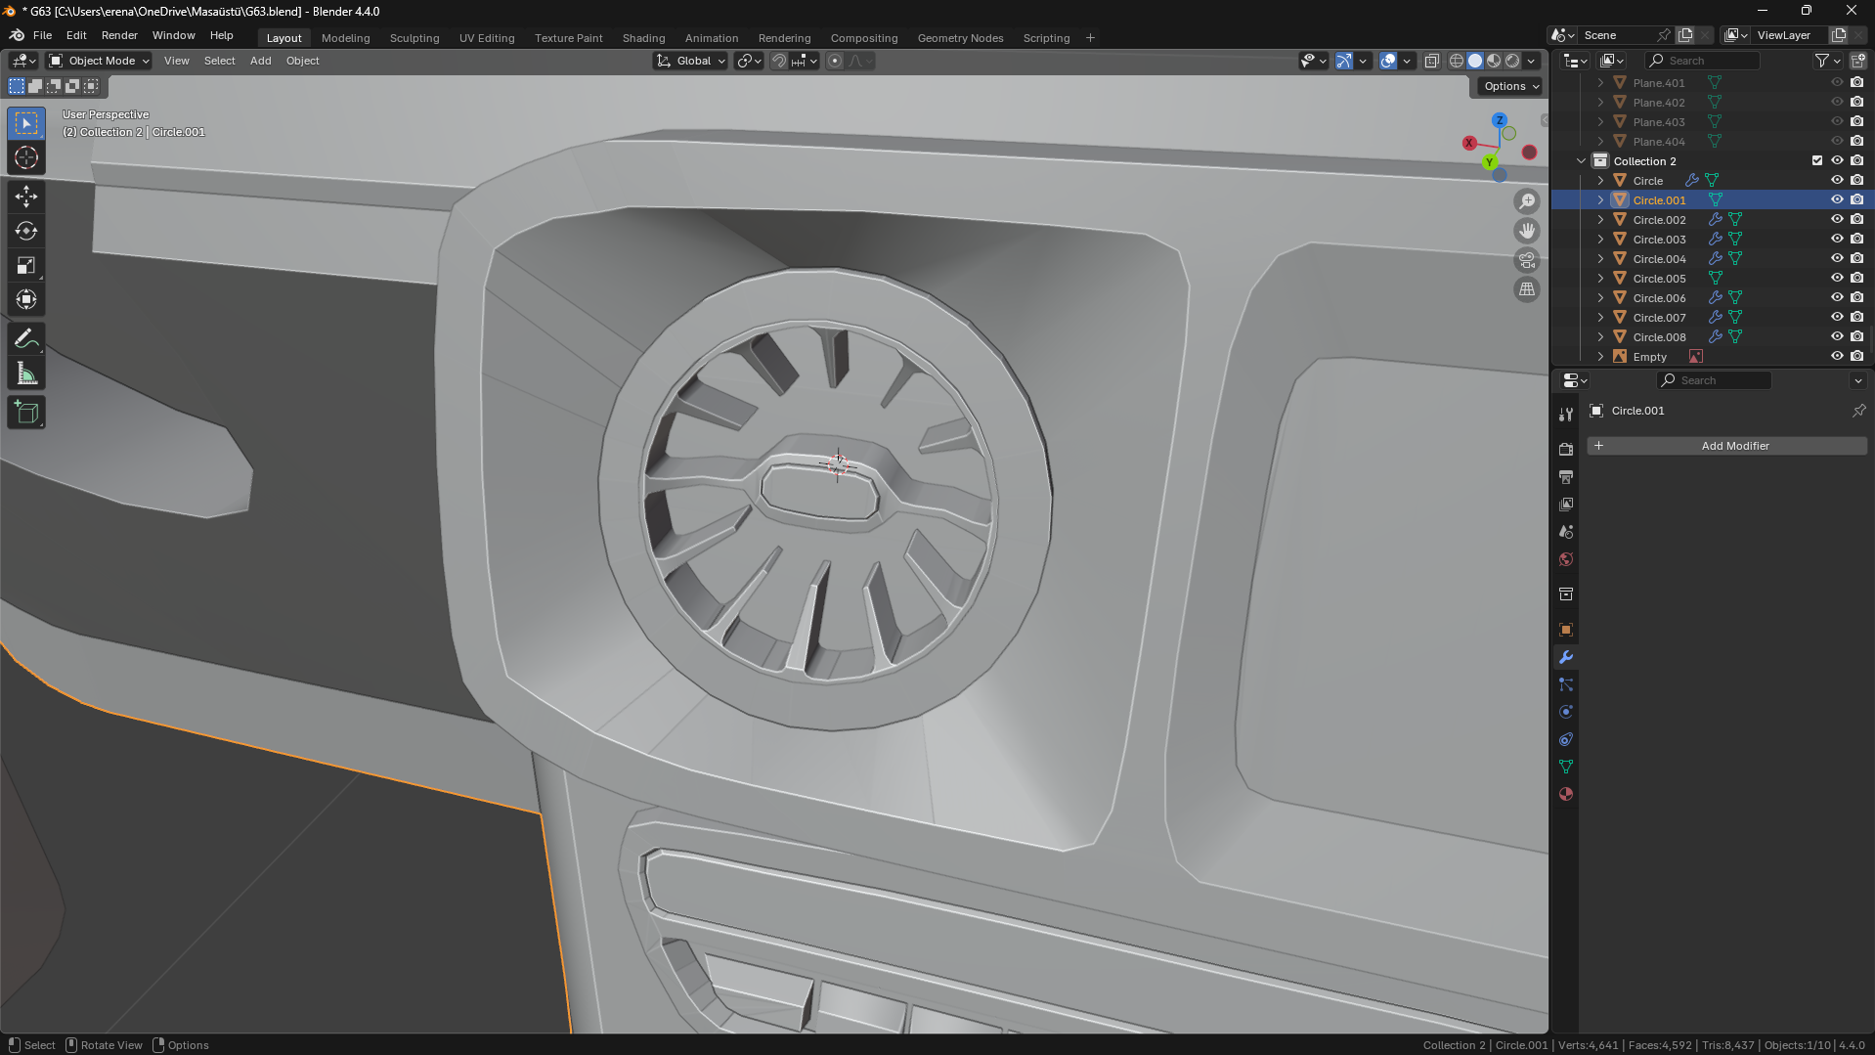Open the Physics properties tab
1875x1055 pixels.
(1566, 712)
